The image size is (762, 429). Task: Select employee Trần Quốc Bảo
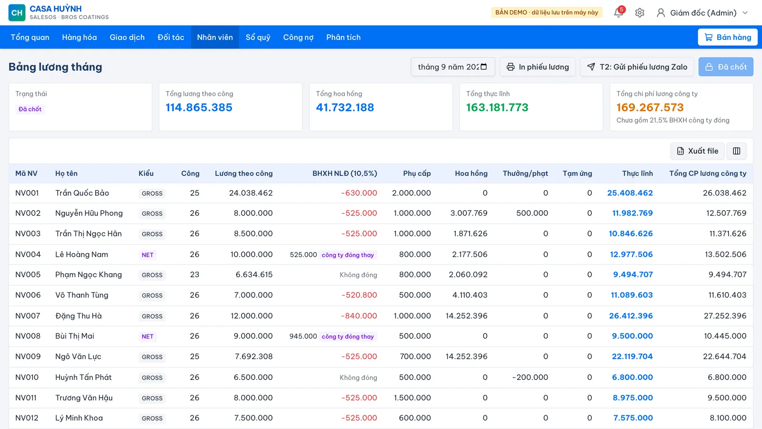tap(82, 193)
